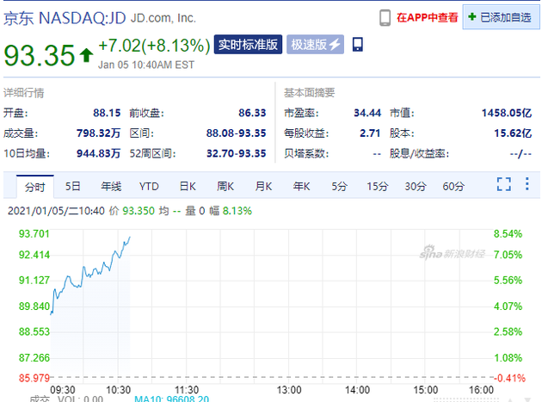Click the 10:30 time axis label
This screenshot has height=402, width=542.
click(118, 390)
